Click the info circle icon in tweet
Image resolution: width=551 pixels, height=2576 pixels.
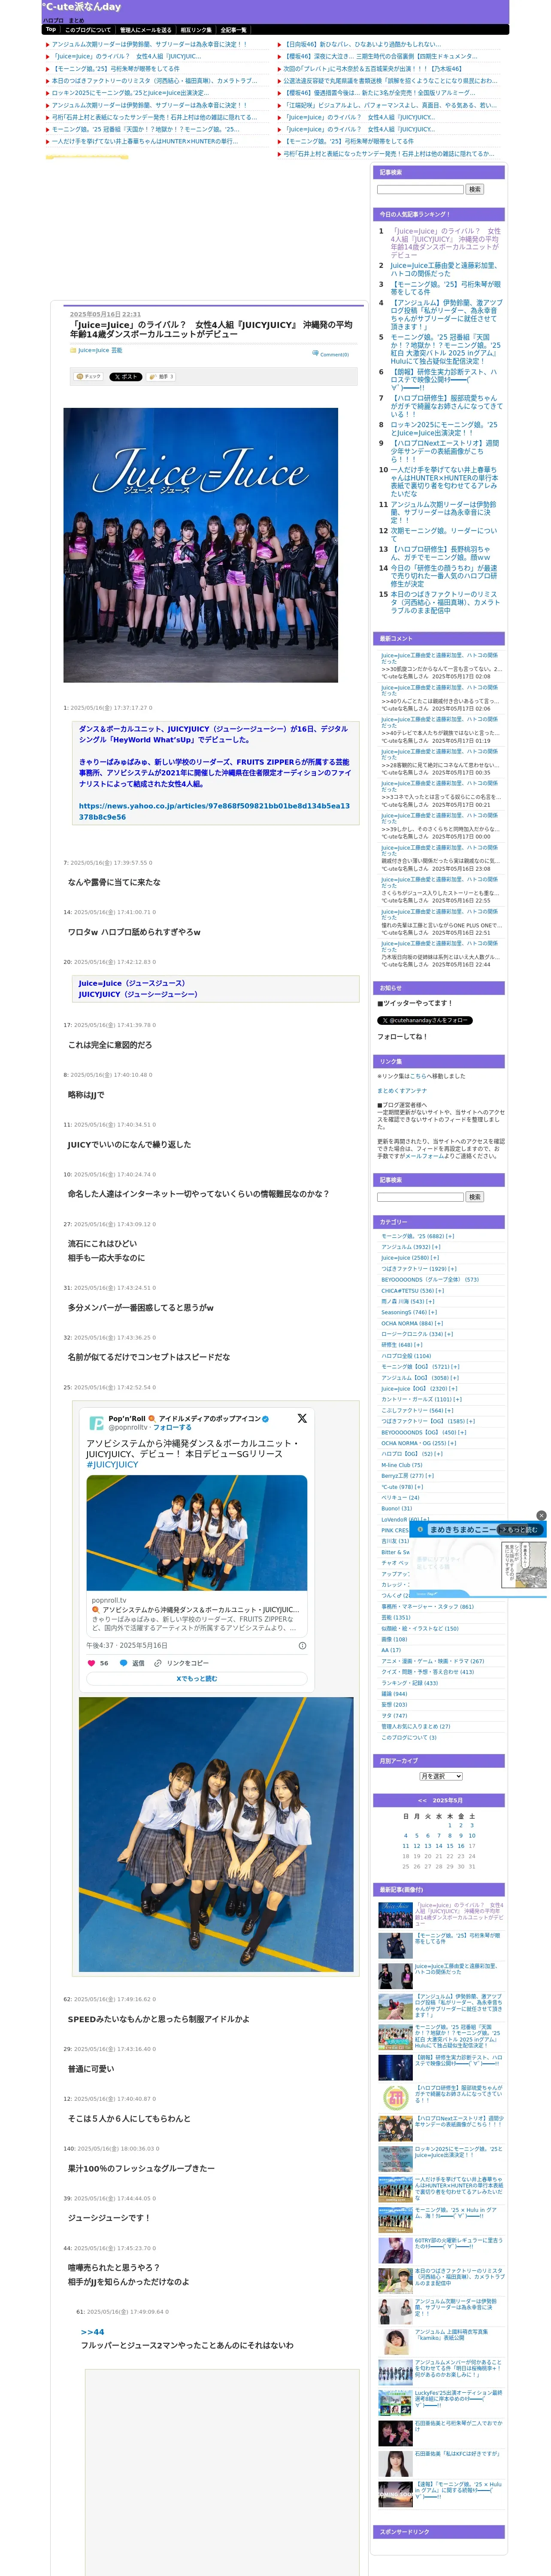pos(302,1645)
